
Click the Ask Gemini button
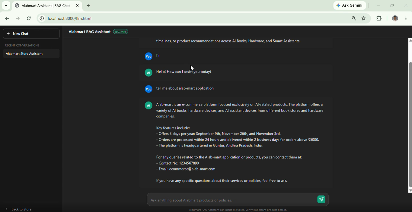click(x=350, y=5)
